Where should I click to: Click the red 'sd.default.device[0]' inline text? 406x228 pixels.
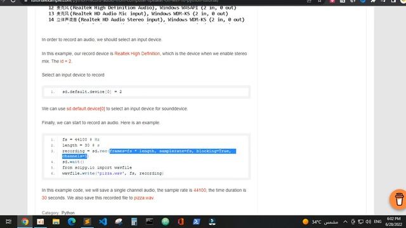[x=86, y=108]
